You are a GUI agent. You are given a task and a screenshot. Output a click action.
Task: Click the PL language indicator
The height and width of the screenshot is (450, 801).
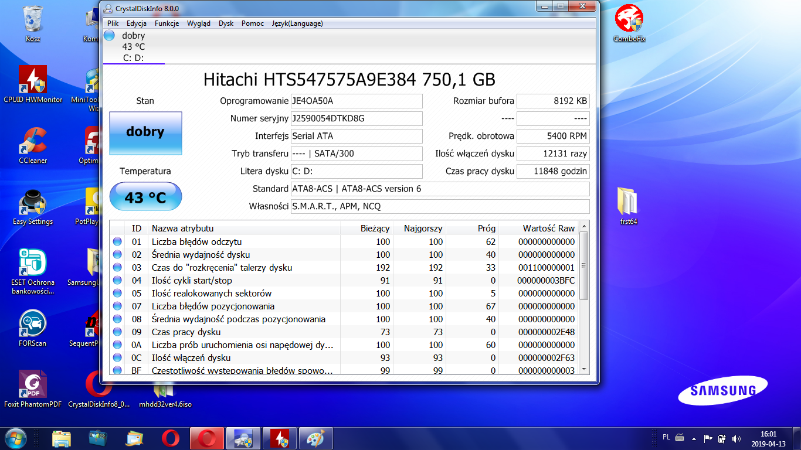[x=666, y=437]
